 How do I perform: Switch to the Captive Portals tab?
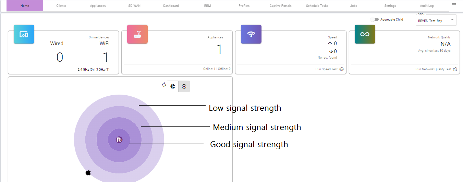click(280, 6)
